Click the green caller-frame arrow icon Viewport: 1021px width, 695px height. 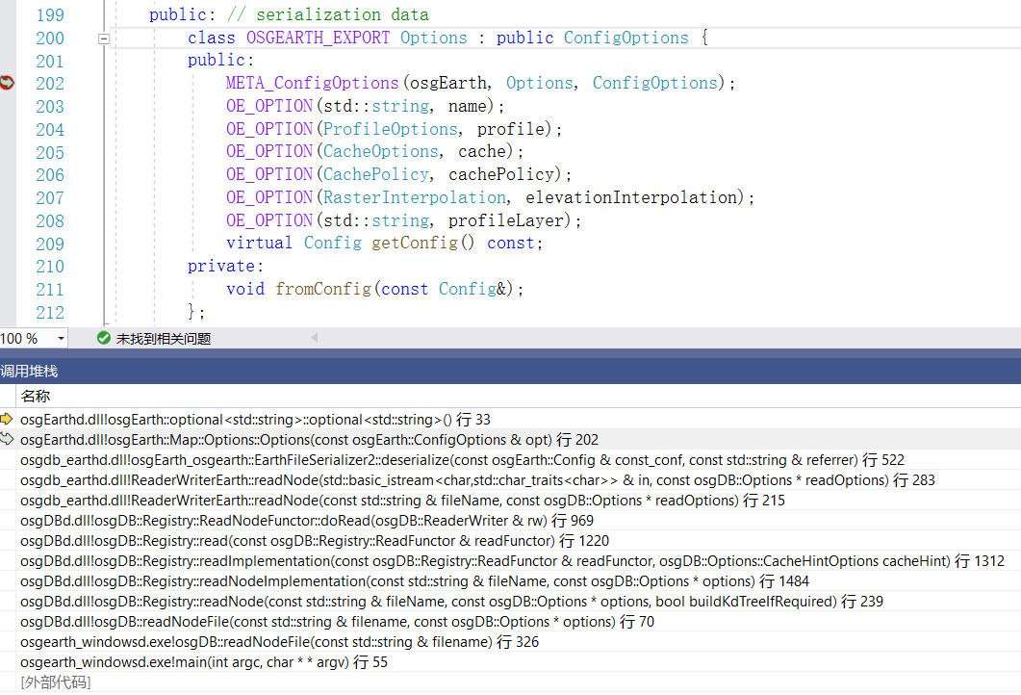click(x=7, y=439)
